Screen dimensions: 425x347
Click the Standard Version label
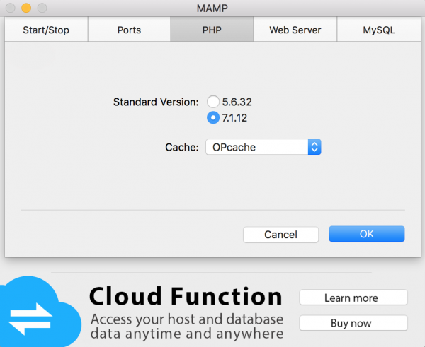[x=156, y=102]
